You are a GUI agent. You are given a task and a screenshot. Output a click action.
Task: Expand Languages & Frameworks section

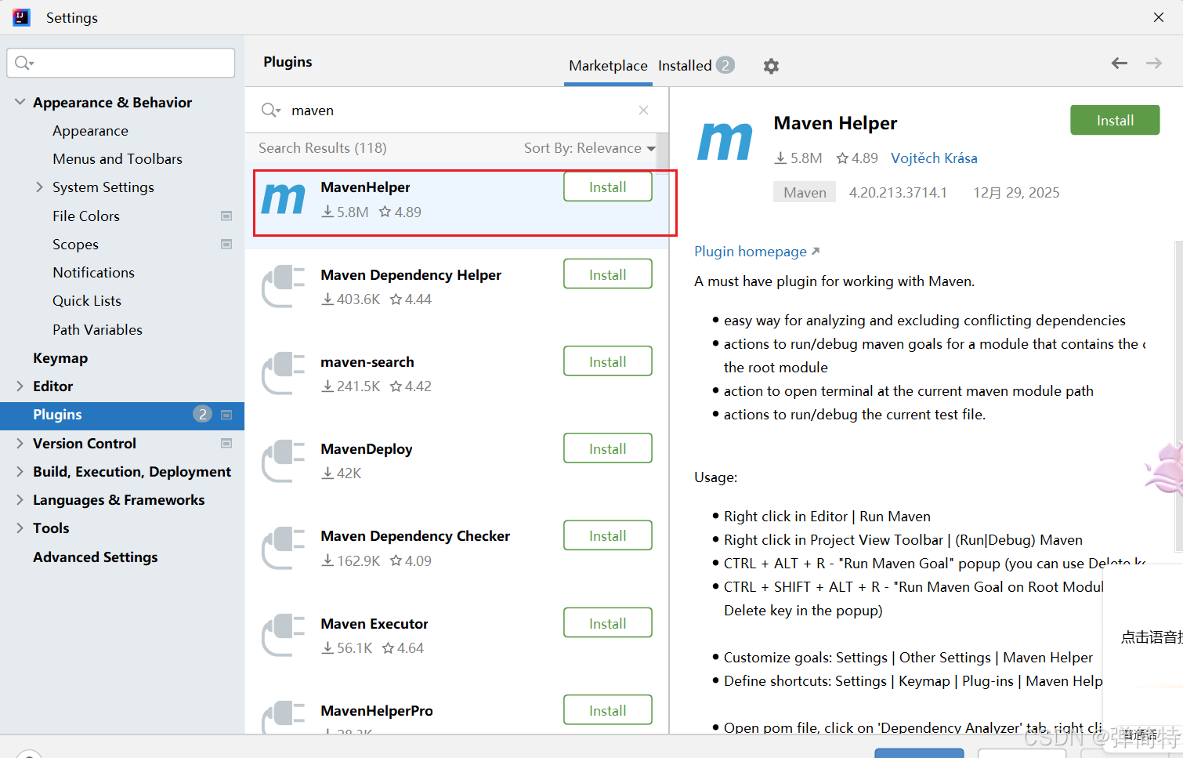click(20, 499)
